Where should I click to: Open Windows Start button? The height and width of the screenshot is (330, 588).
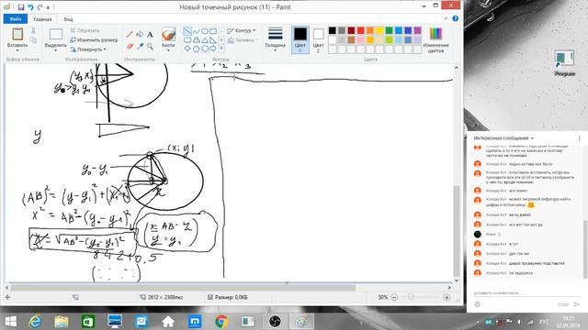10,322
